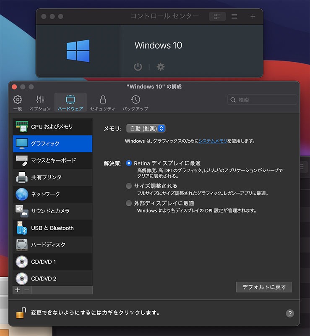Select サウンドとカメラ in sidebar
This screenshot has width=310, height=336.
pos(53,211)
